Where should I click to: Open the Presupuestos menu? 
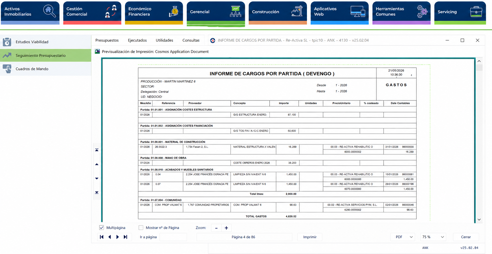(x=107, y=40)
